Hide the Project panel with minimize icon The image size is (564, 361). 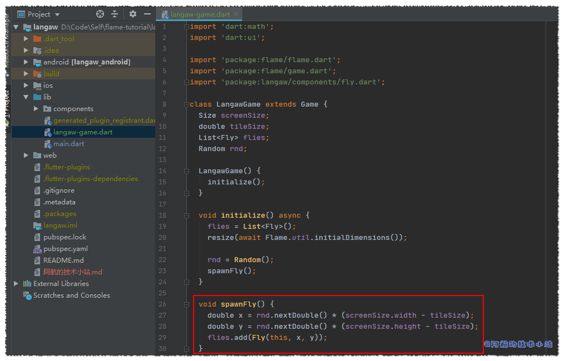(x=147, y=14)
